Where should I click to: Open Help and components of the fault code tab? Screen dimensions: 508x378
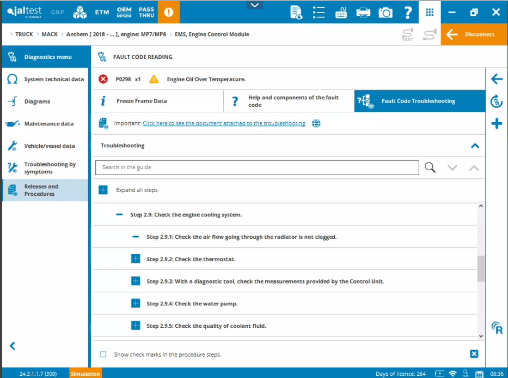(289, 101)
